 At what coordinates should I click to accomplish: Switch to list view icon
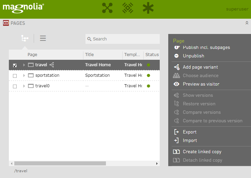coord(43,38)
